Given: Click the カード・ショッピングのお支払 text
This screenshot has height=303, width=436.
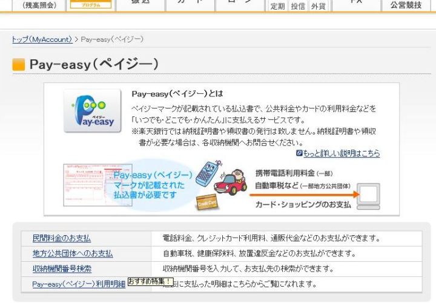Looking at the screenshot, I should pyautogui.click(x=303, y=205).
